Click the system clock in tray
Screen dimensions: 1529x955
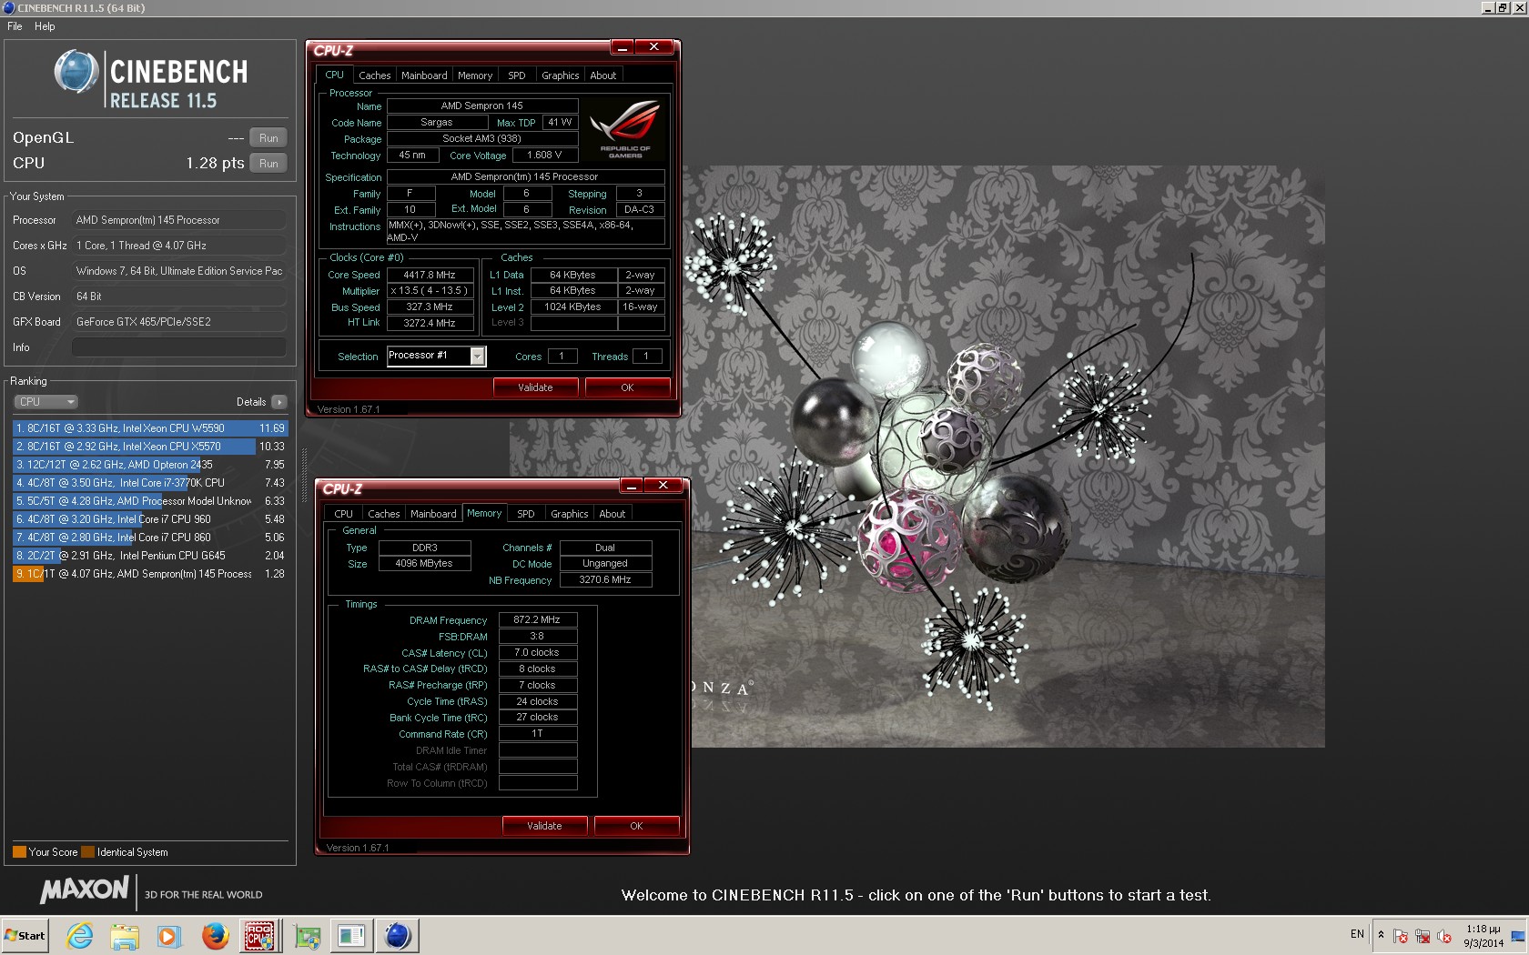(1483, 936)
